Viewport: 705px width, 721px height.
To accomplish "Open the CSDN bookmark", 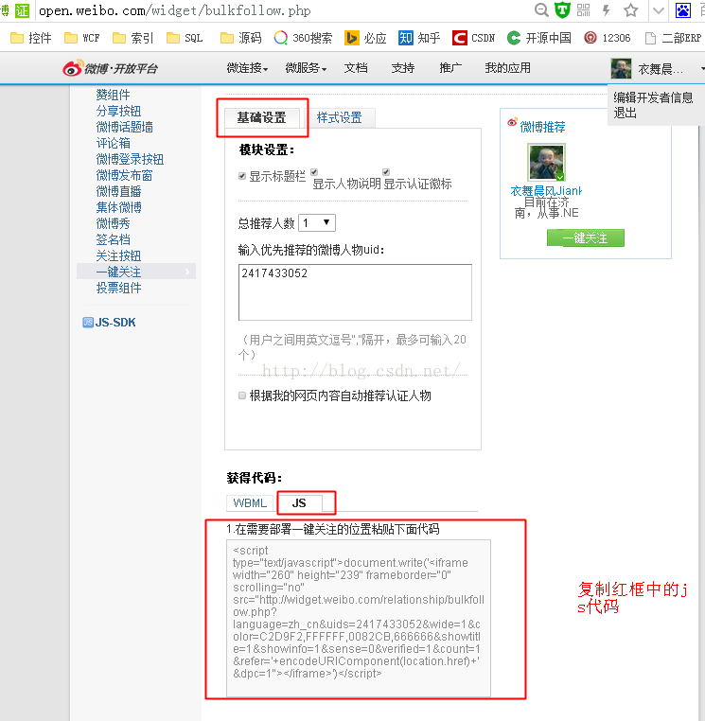I will pyautogui.click(x=474, y=38).
